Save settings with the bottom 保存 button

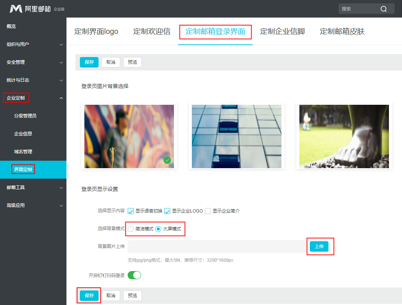88,295
